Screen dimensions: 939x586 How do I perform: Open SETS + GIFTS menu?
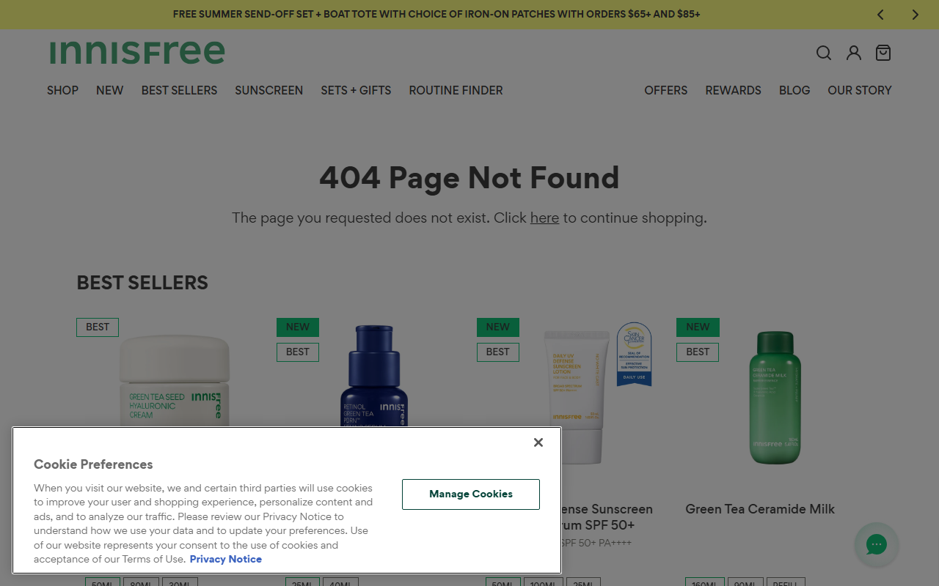(356, 90)
